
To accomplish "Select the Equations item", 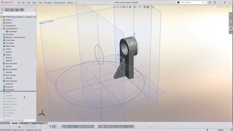I will pyautogui.click(x=10, y=35).
